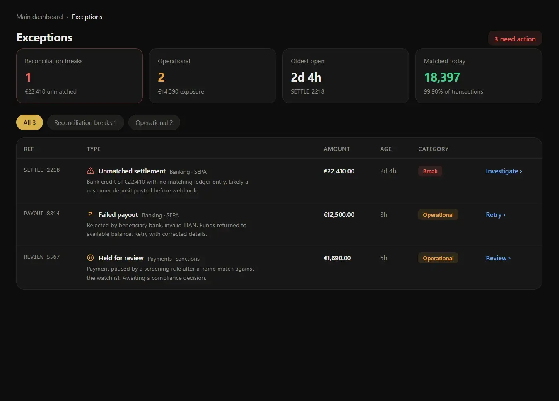This screenshot has width=559, height=401.
Task: Click the REF column header
Action: click(29, 149)
